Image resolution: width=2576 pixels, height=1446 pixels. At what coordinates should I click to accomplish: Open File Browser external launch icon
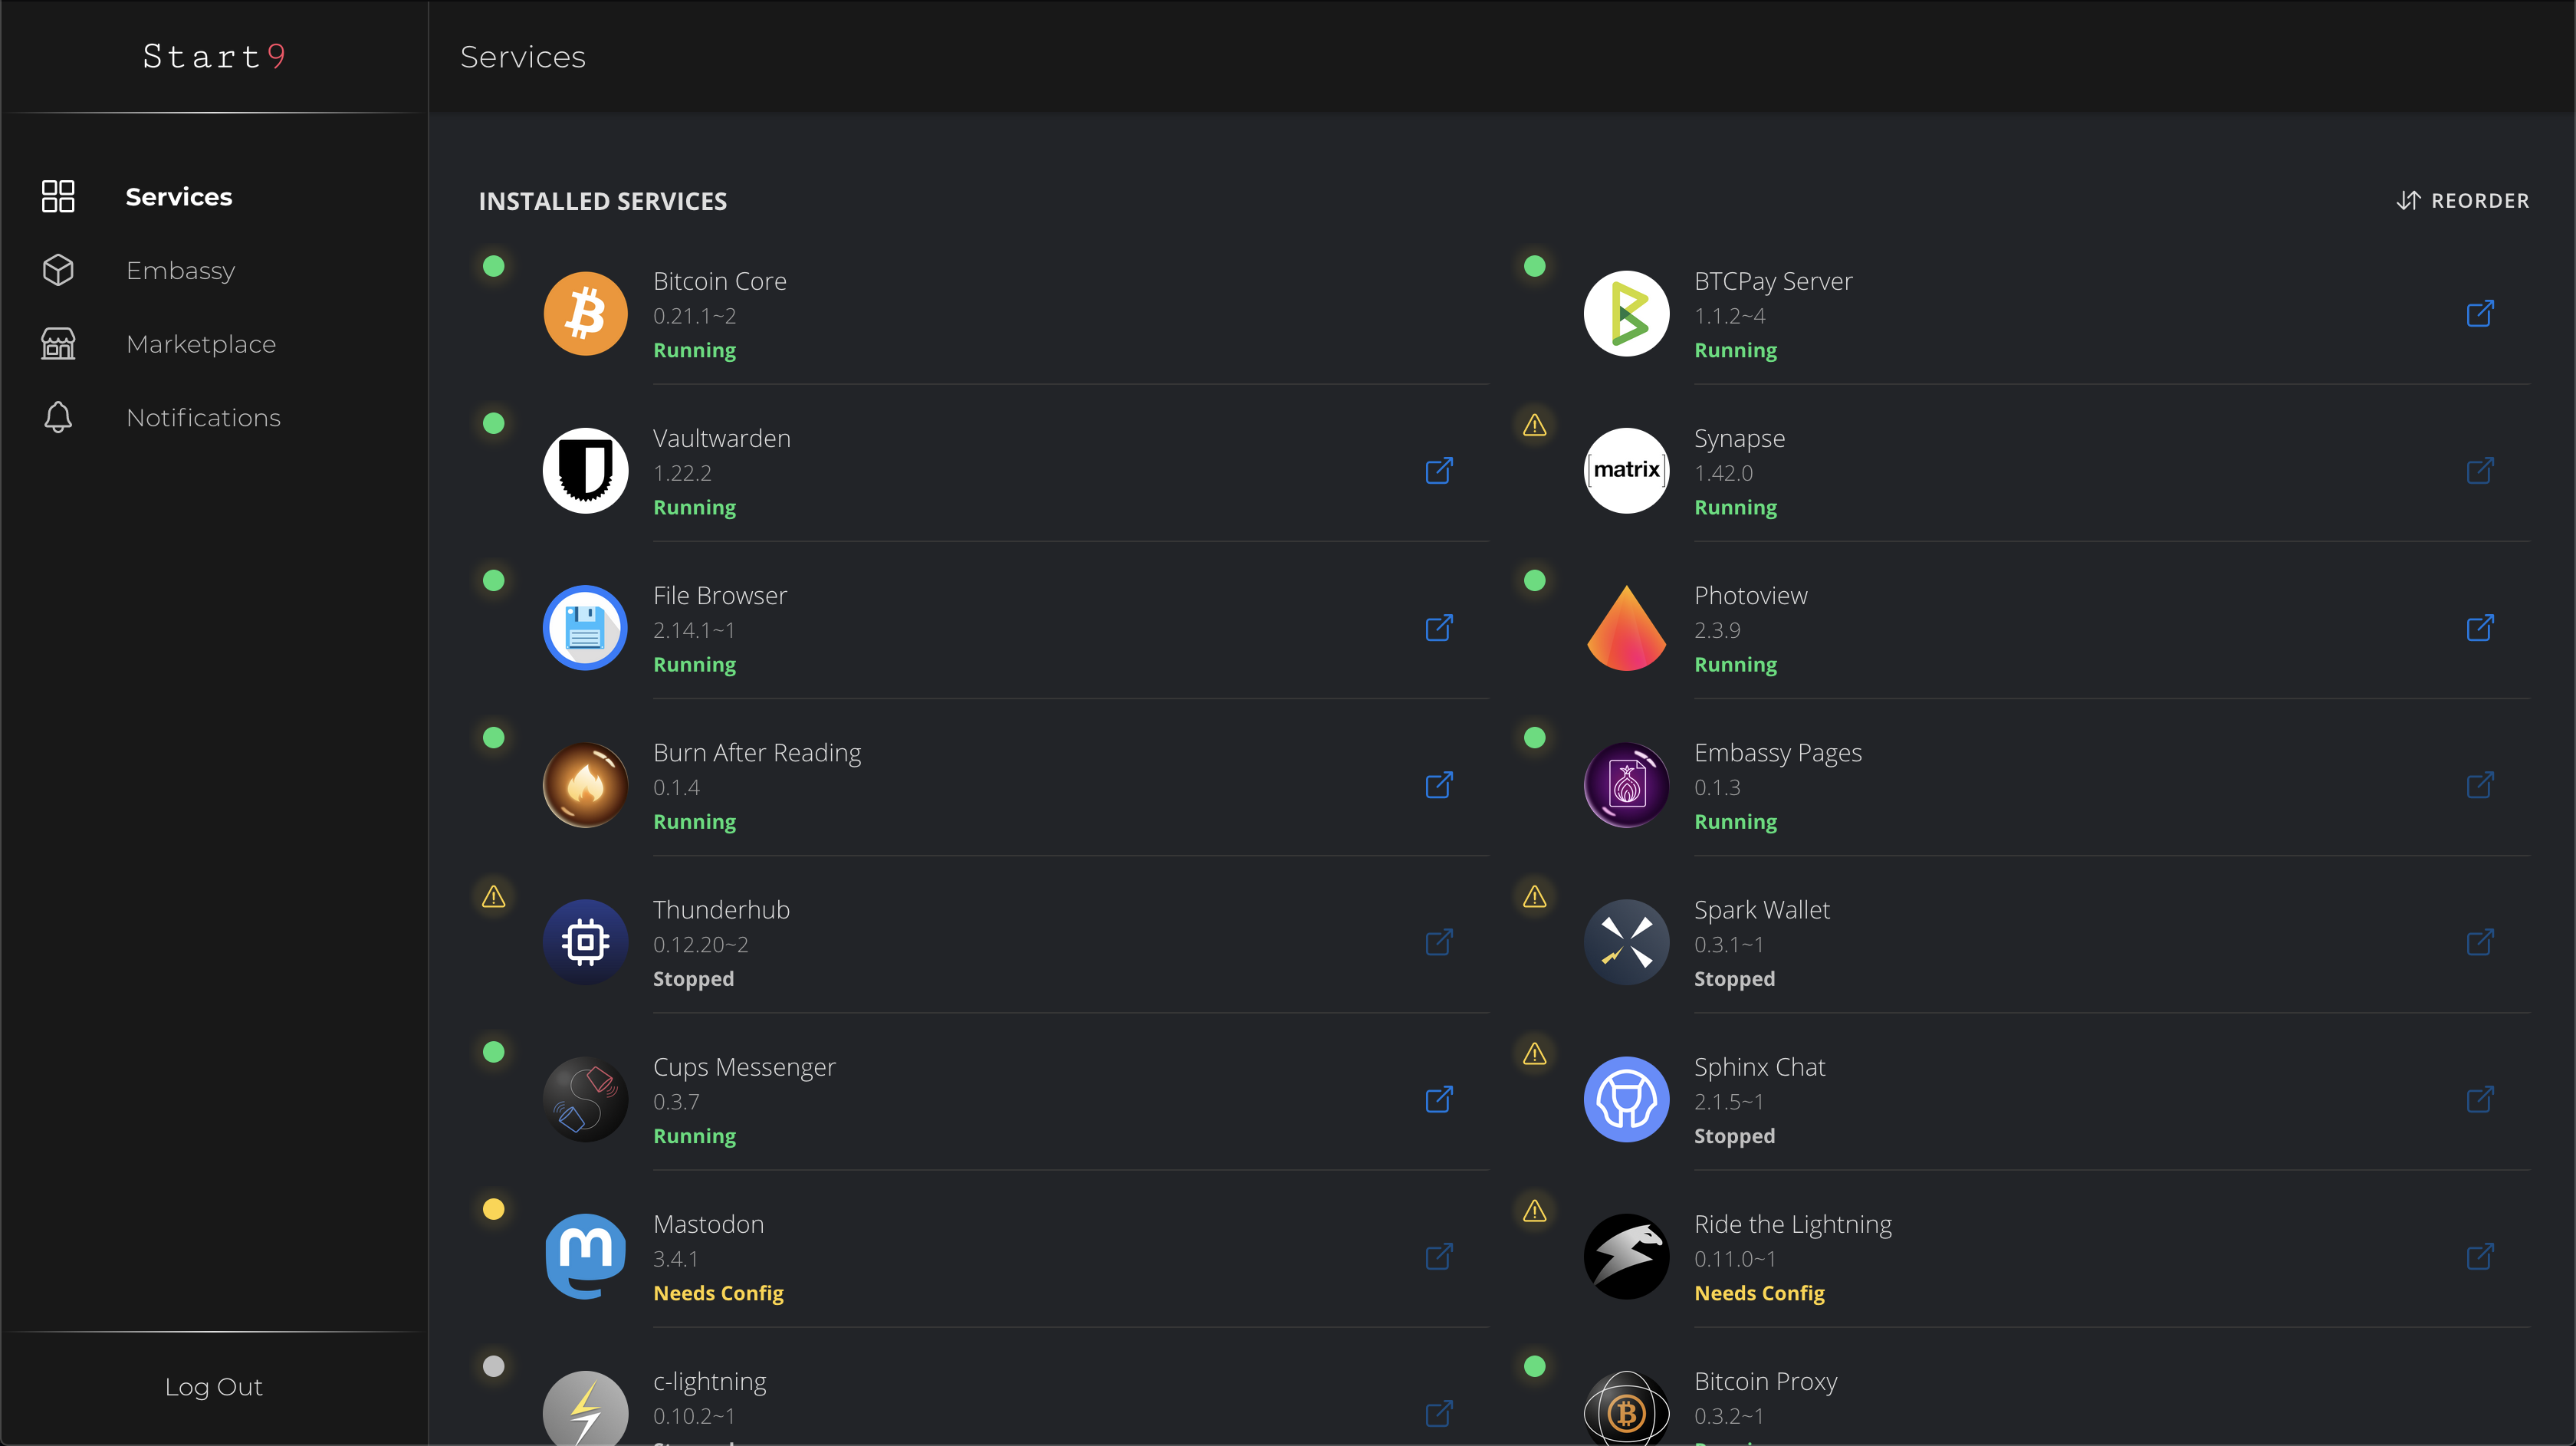click(1438, 628)
